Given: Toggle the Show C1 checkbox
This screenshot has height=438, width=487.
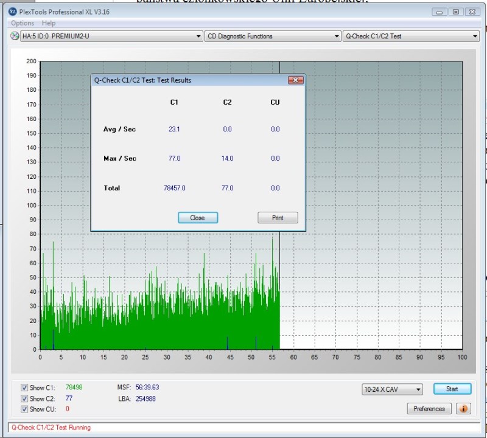Looking at the screenshot, I should [24, 388].
